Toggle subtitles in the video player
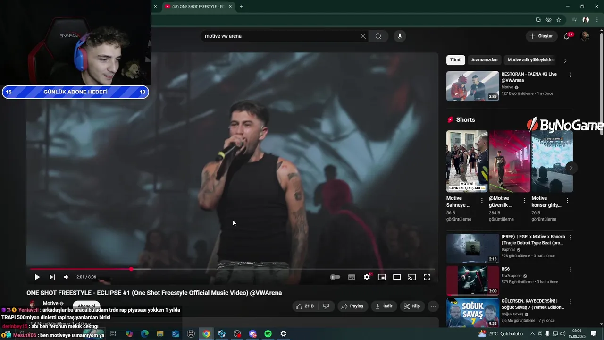Image resolution: width=604 pixels, height=340 pixels. [x=352, y=277]
